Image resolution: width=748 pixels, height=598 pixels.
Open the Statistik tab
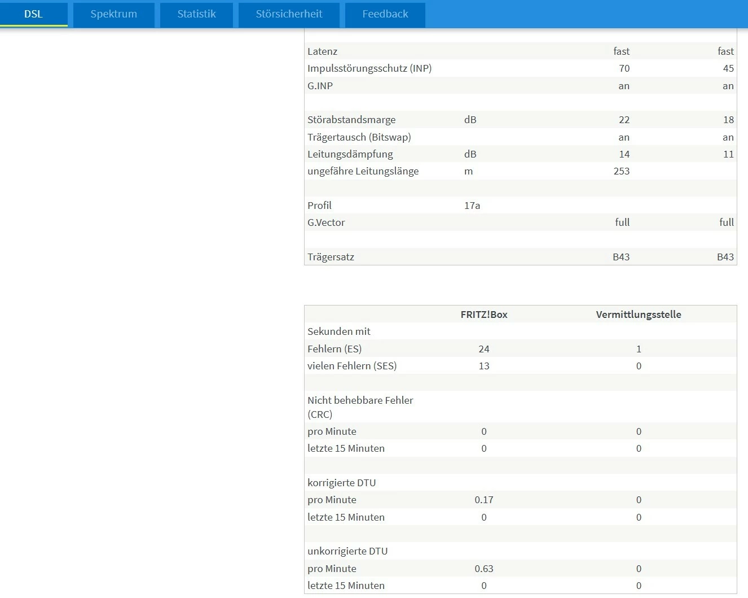coord(196,14)
